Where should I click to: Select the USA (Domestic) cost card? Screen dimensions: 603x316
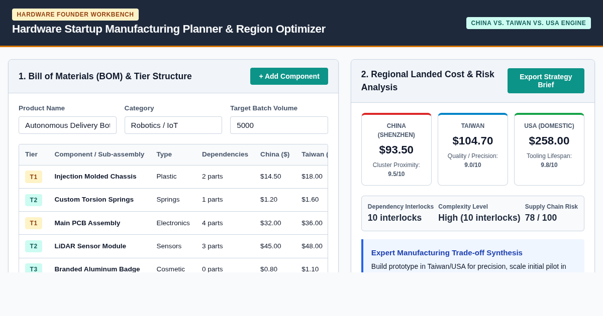[x=549, y=149]
